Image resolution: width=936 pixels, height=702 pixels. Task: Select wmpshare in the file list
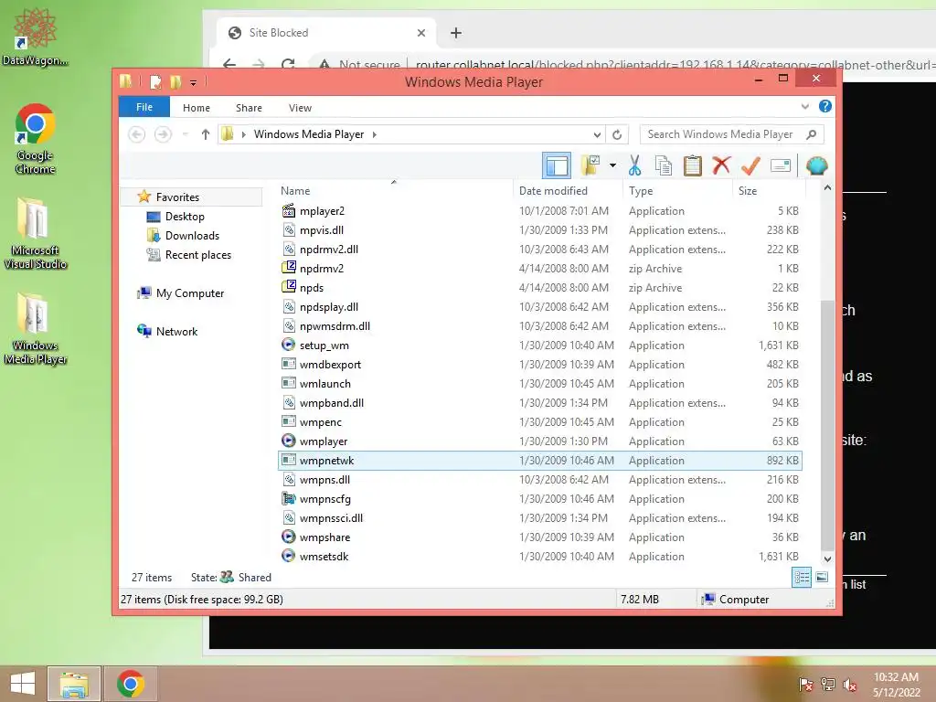tap(540, 537)
